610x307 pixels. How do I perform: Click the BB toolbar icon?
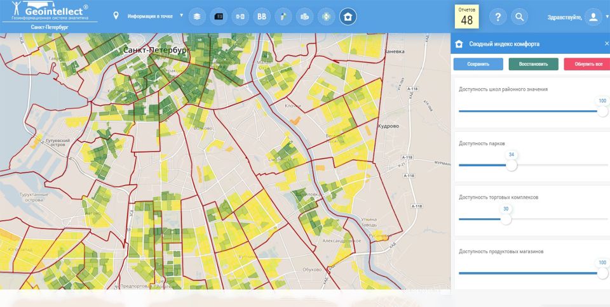261,16
